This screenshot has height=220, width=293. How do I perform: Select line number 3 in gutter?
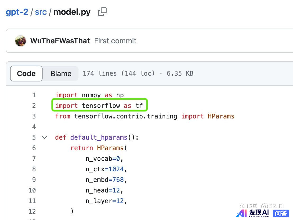pyautogui.click(x=34, y=116)
